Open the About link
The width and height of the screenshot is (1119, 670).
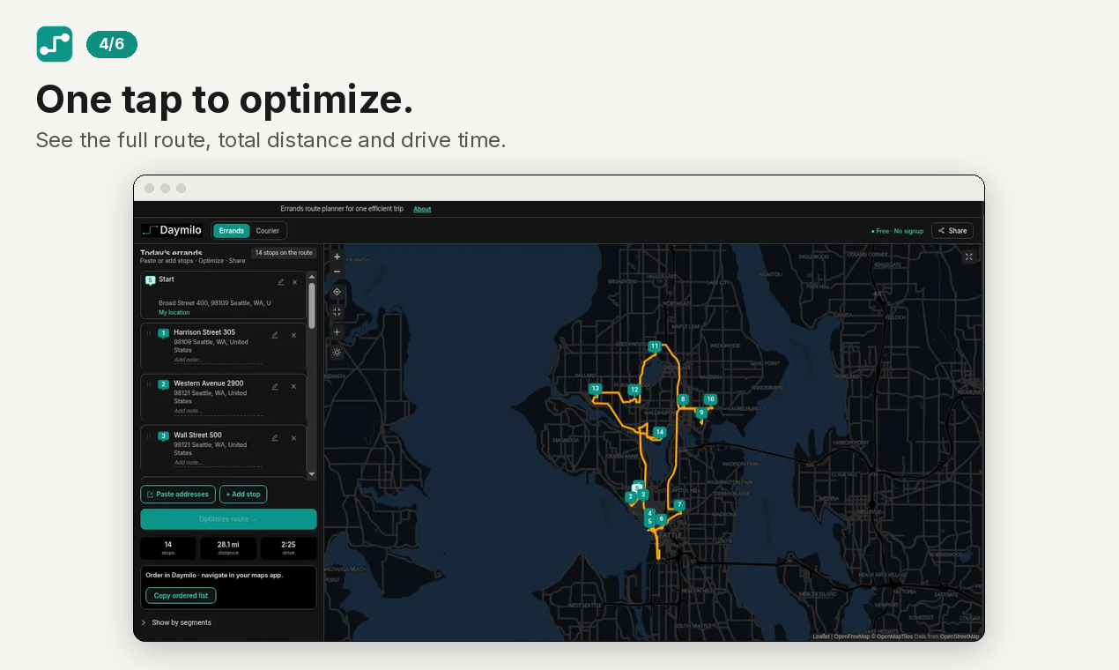click(x=422, y=209)
